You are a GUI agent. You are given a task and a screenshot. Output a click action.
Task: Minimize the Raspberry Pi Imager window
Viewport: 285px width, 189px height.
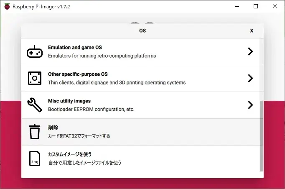point(237,6)
